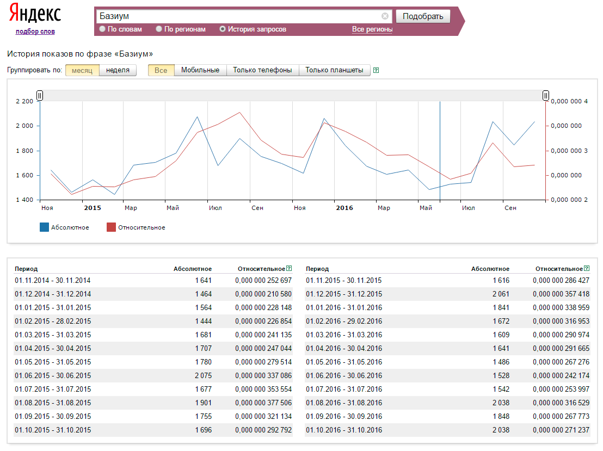Click the relative value 0,000 000 271 237

(x=561, y=430)
